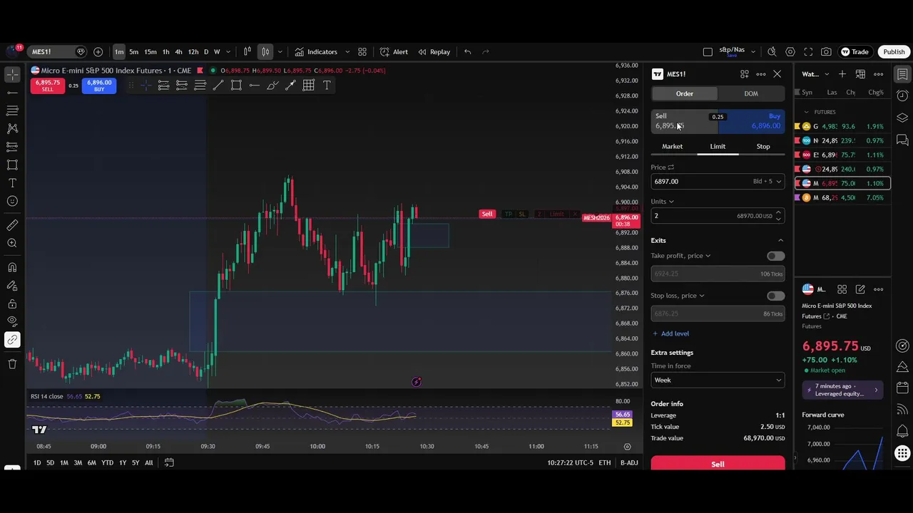
Task: Select the crosshair cursor tool in left sidebar
Action: coord(12,74)
